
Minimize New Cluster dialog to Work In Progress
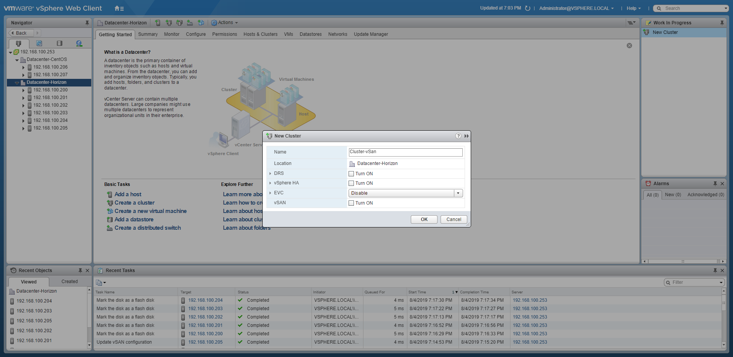[x=466, y=136]
